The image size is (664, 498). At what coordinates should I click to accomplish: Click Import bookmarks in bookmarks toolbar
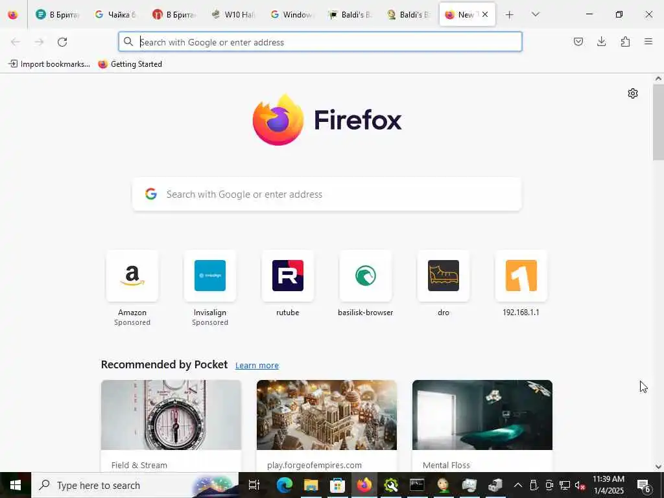[49, 64]
